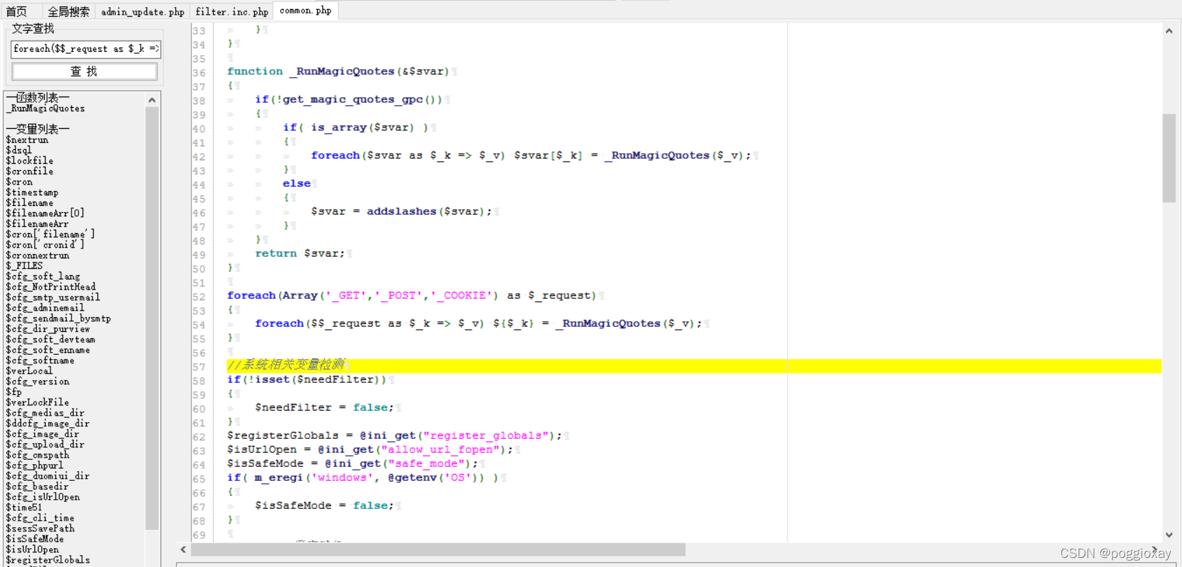Select the common.php tab

pyautogui.click(x=305, y=10)
